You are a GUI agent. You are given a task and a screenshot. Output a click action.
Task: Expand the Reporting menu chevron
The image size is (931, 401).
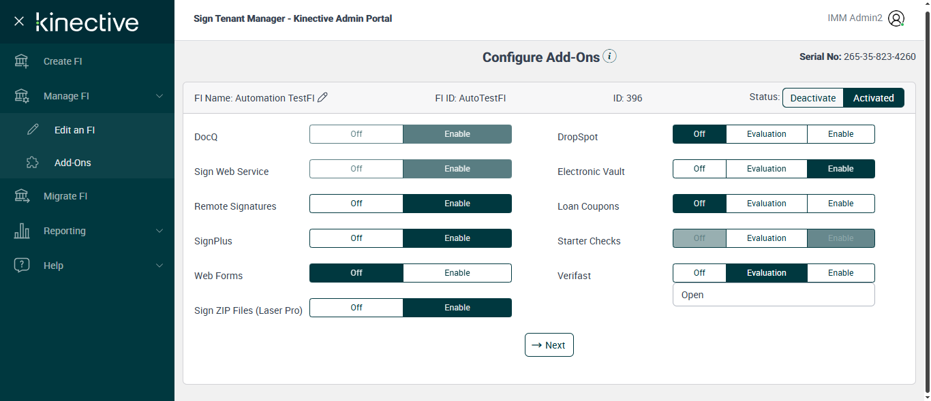(159, 231)
